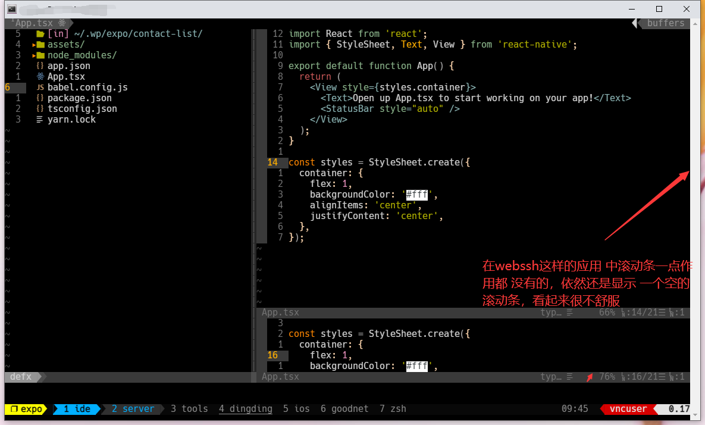705x425 pixels.
Task: Click the terminal app icon in title bar
Action: tap(12, 9)
